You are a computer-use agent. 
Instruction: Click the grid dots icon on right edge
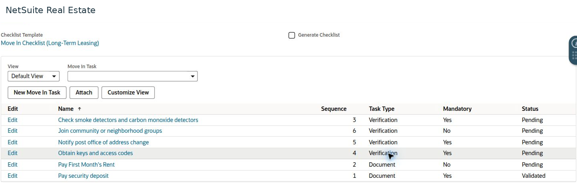[x=574, y=55]
